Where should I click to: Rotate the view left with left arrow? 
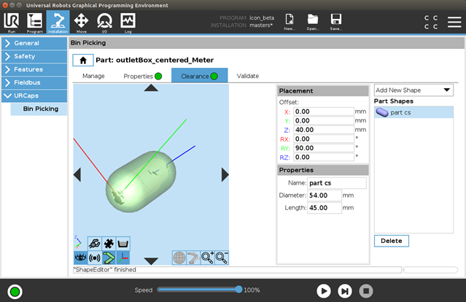pyautogui.click(x=77, y=174)
